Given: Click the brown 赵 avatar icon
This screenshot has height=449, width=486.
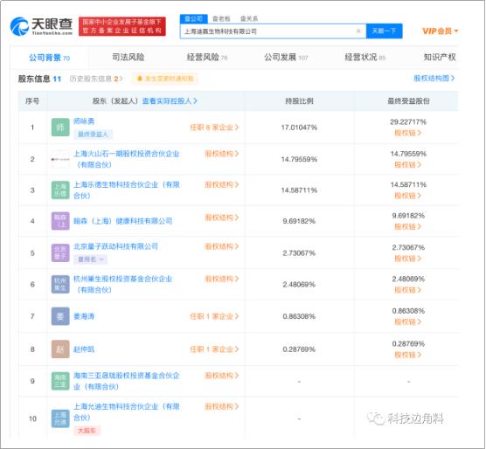Looking at the screenshot, I should [60, 349].
